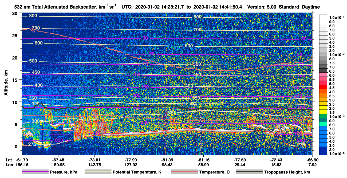Image resolution: width=347 pixels, height=178 pixels.
Task: Click the latitude value "-72.43"
Action: tap(276, 160)
